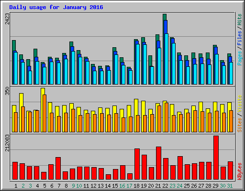Click the 350 axis value label

pyautogui.click(x=7, y=91)
